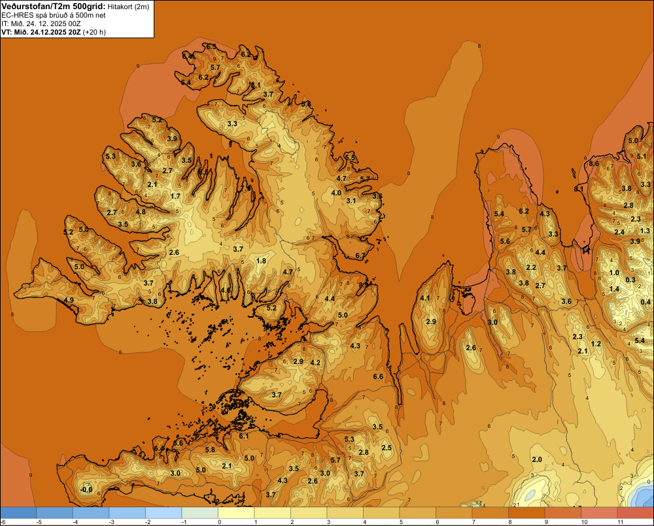Click the '-3' tick label on the legend
The image size is (654, 526).
[x=112, y=522]
